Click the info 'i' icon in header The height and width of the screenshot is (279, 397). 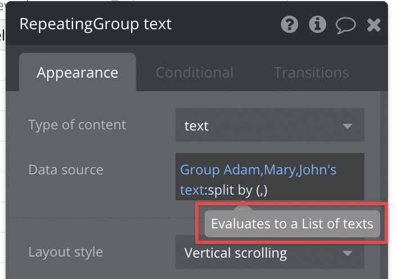tap(318, 24)
